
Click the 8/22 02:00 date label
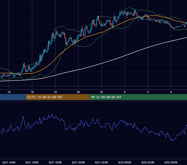pyautogui.click(x=148, y=162)
